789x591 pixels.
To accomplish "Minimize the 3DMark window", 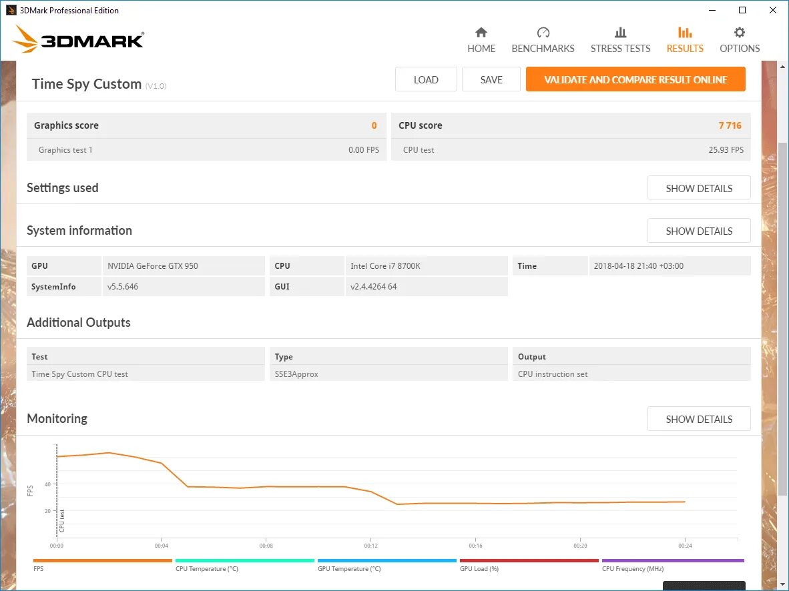I will (x=712, y=10).
